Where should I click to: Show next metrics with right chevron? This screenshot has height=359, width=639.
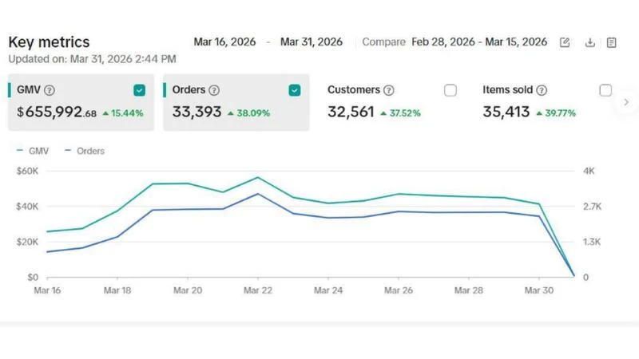click(x=626, y=102)
